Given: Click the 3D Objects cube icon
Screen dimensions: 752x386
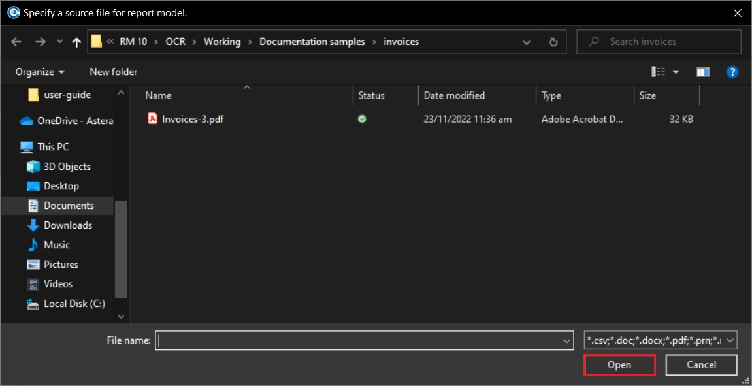Looking at the screenshot, I should tap(33, 167).
